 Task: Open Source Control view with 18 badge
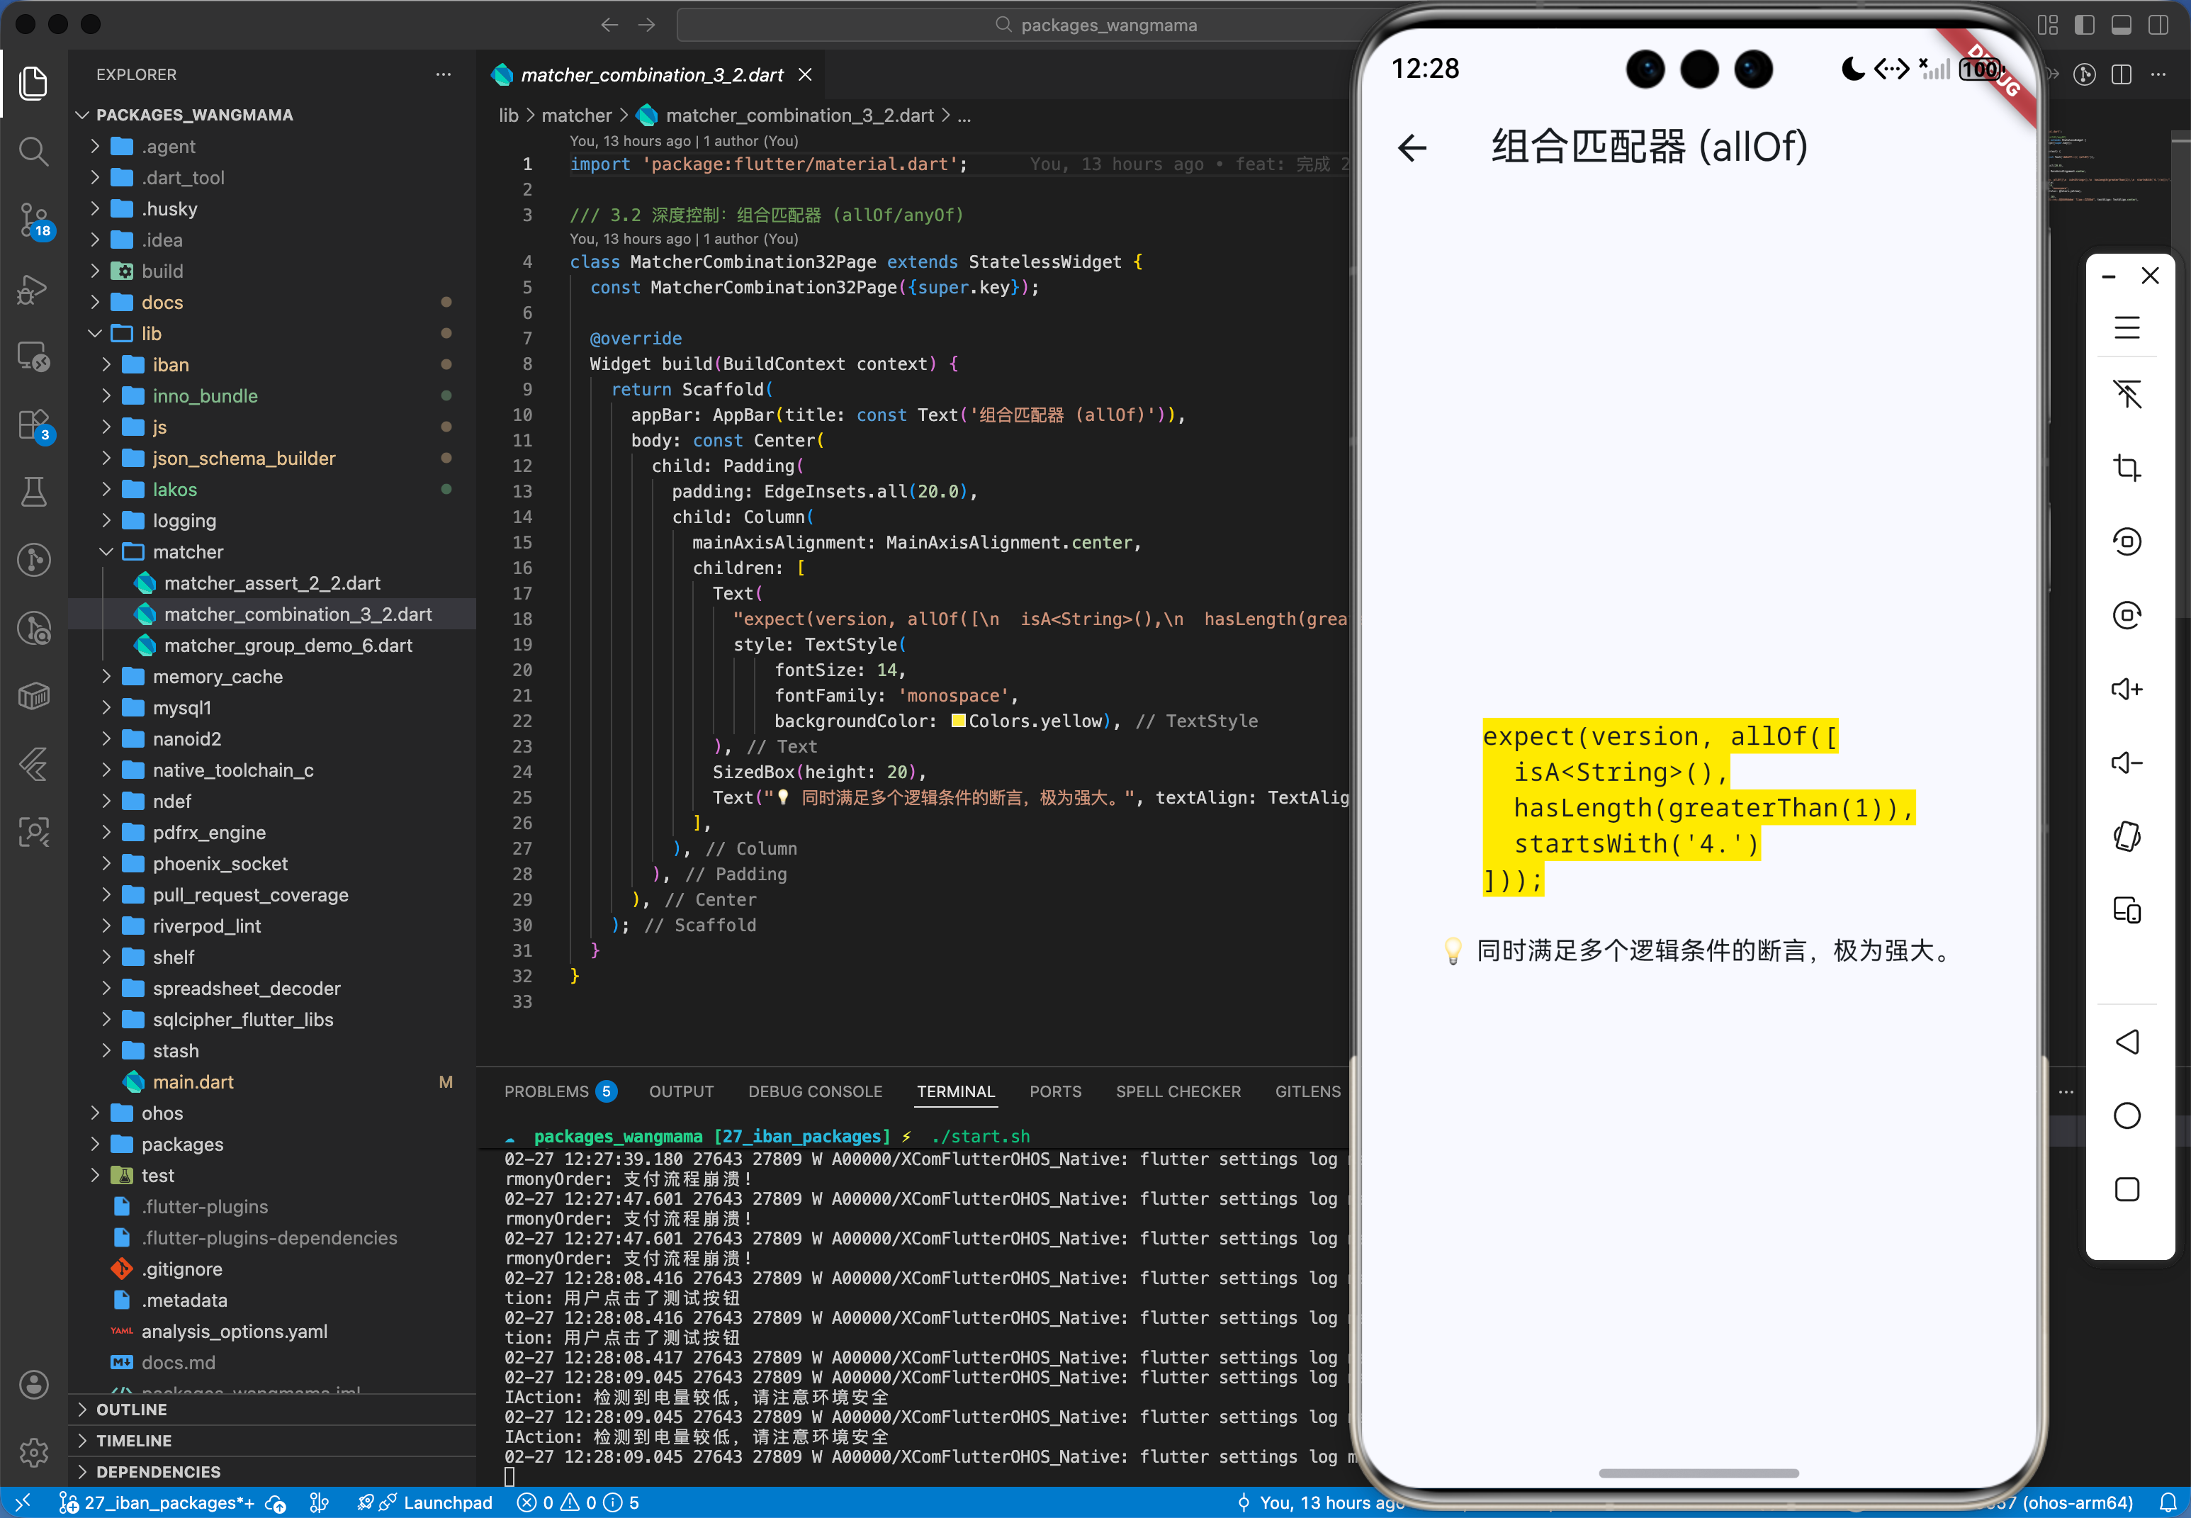[33, 219]
